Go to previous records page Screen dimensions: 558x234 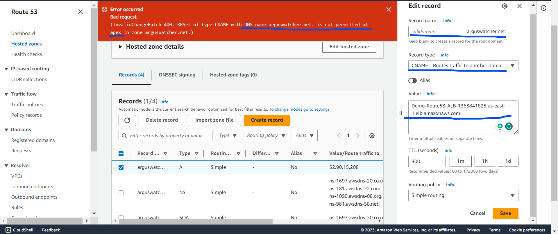coord(339,136)
